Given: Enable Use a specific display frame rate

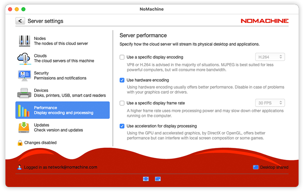Looking at the screenshot, I should click(122, 103).
